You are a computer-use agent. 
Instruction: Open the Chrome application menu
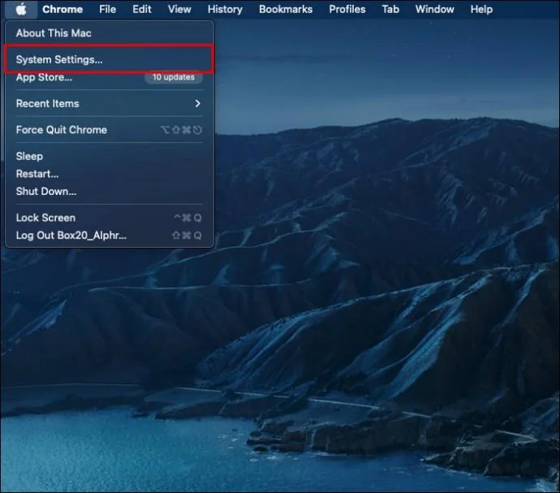pos(62,9)
